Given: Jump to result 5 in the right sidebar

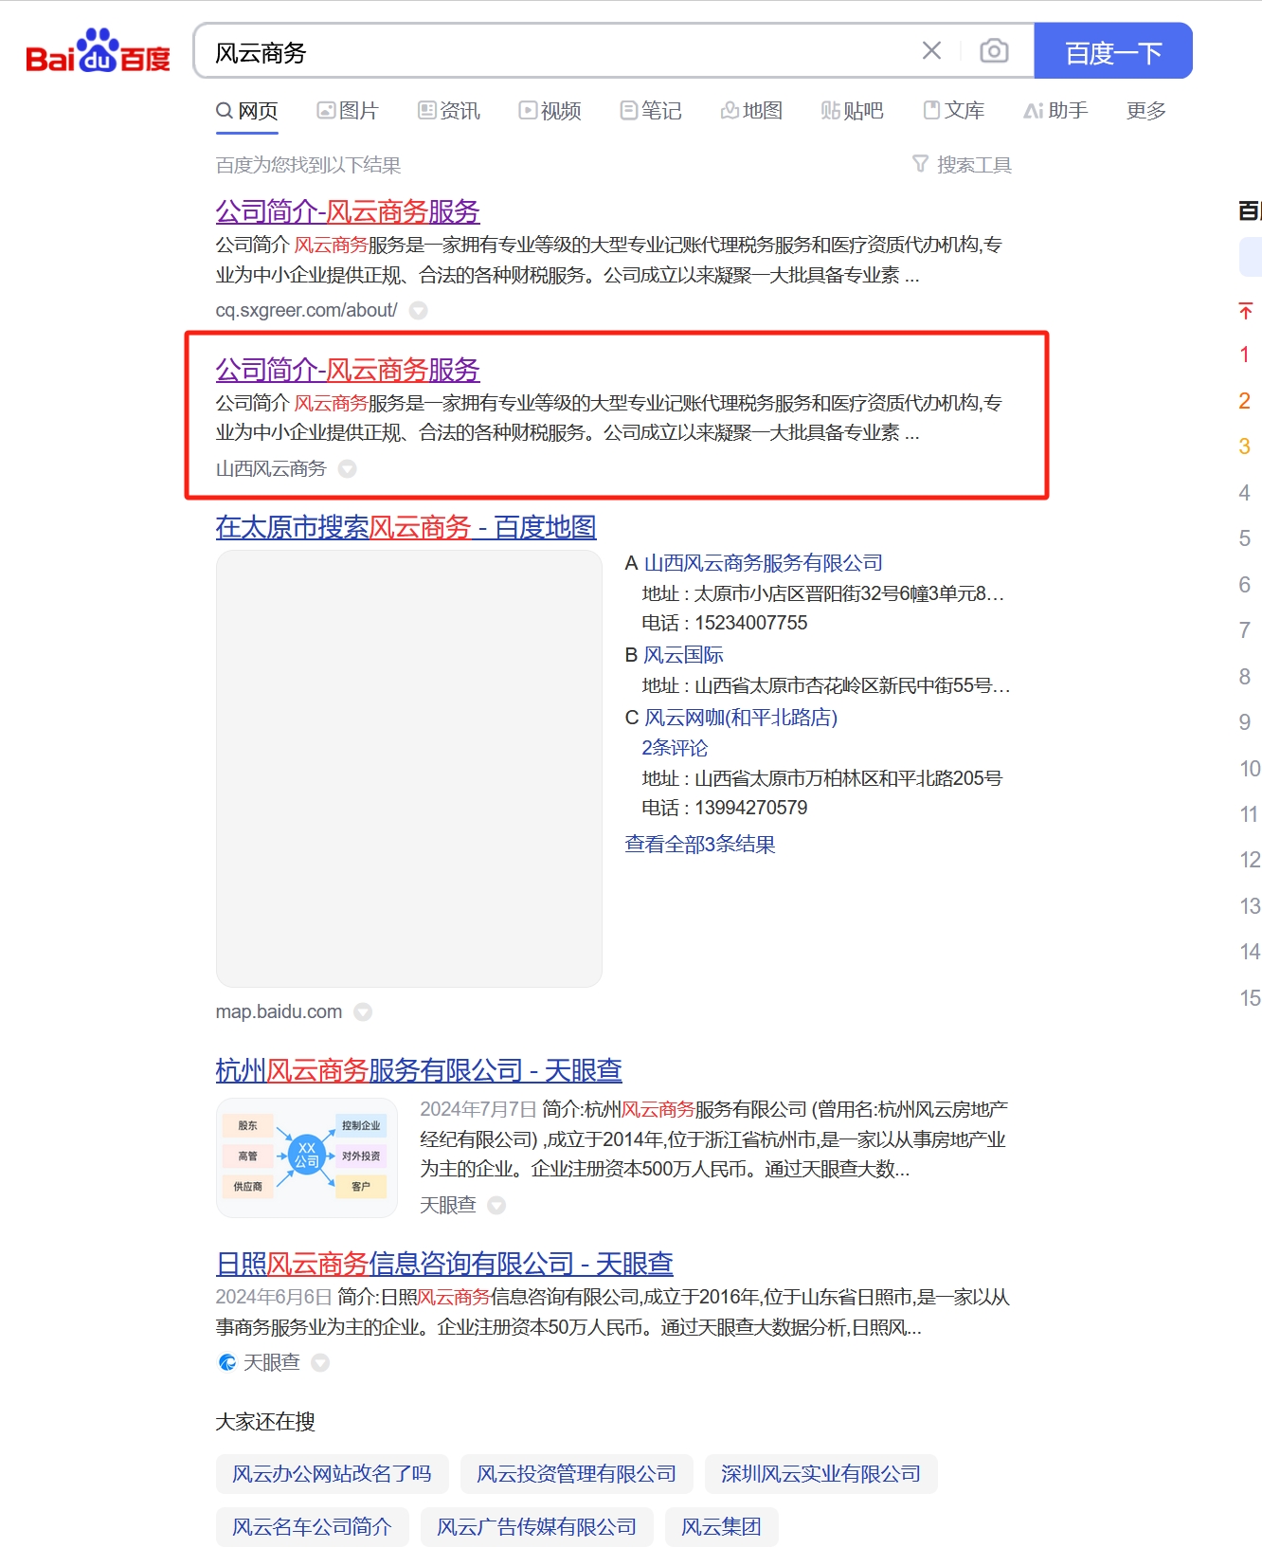Looking at the screenshot, I should [1245, 538].
